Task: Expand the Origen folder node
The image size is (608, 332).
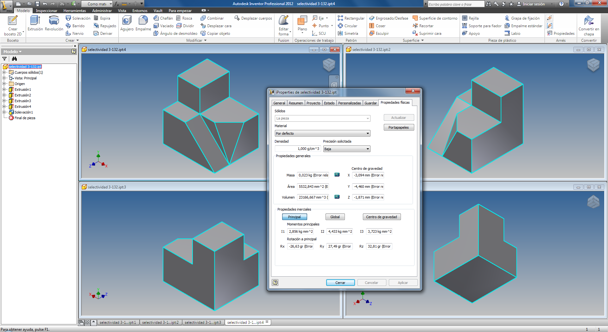Action: [4, 84]
